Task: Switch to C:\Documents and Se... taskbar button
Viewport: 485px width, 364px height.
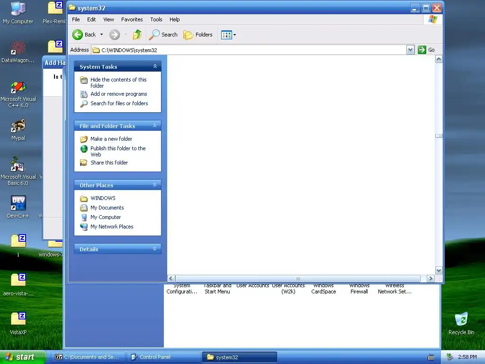Action: click(88, 357)
